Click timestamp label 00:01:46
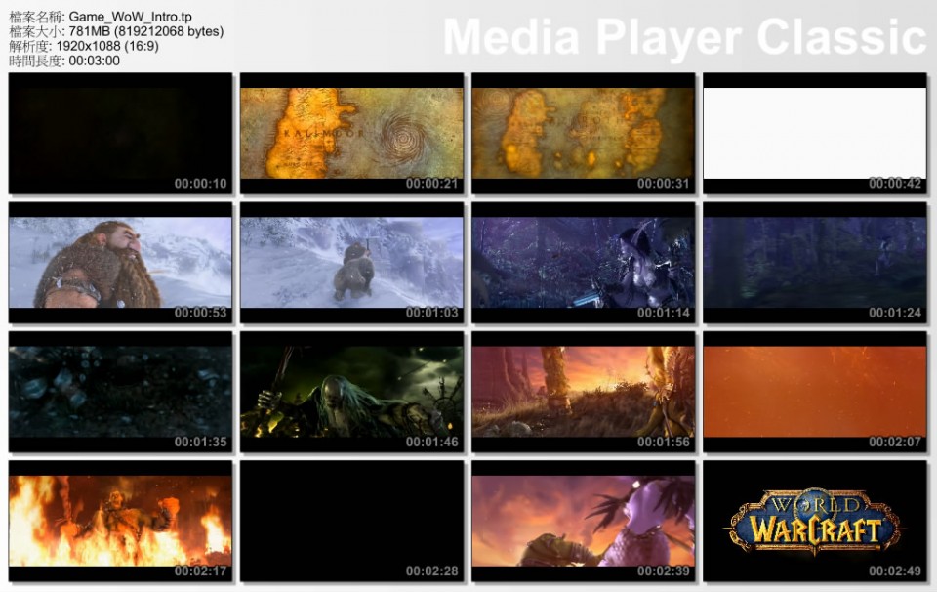The image size is (937, 592). coord(432,442)
